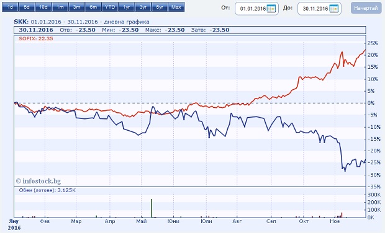
Task: Click the Фев month axis label
Action: (x=45, y=221)
